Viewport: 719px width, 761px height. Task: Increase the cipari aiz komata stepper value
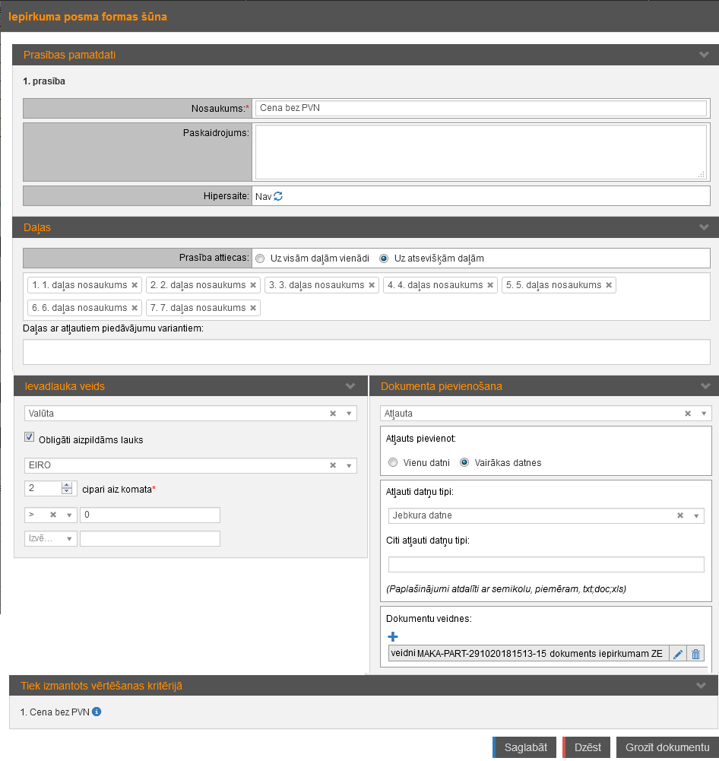point(67,485)
